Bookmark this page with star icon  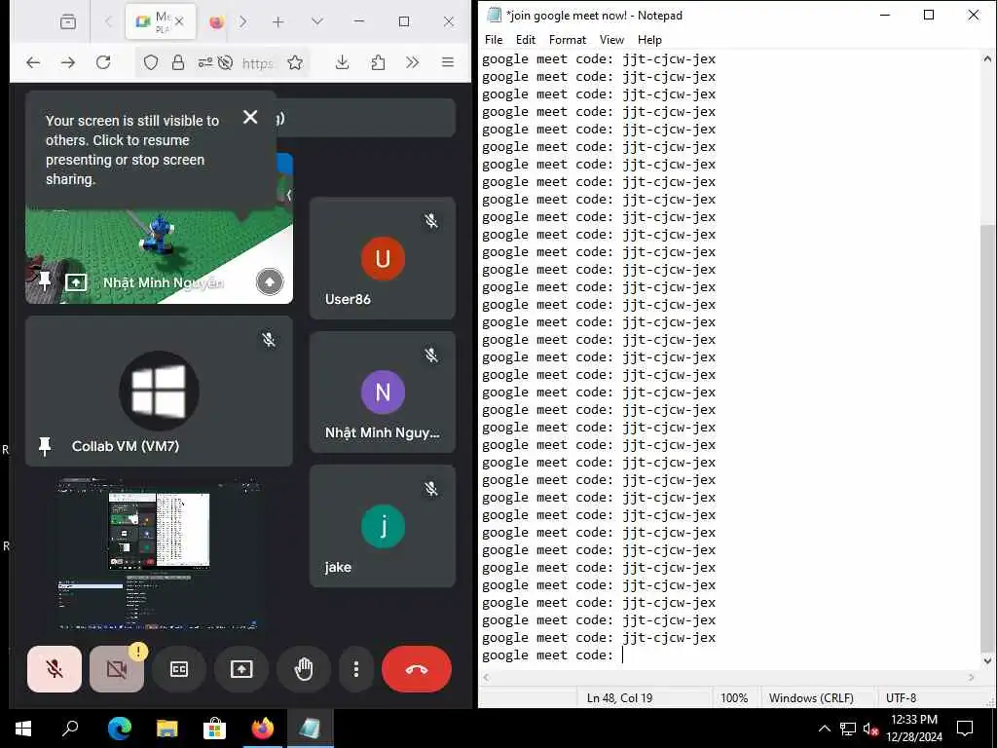pyautogui.click(x=294, y=62)
